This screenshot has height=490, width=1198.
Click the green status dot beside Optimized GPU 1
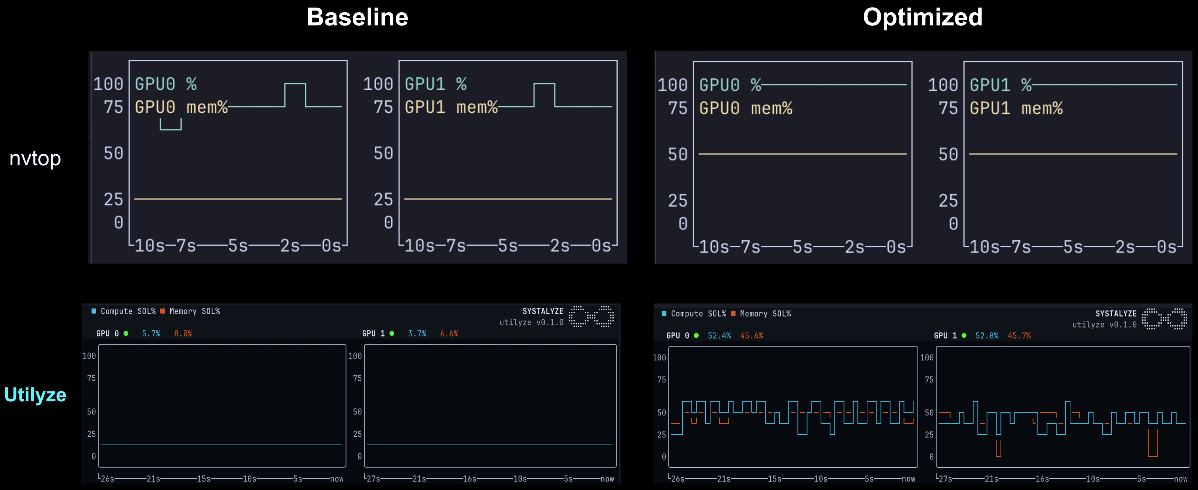pos(964,335)
